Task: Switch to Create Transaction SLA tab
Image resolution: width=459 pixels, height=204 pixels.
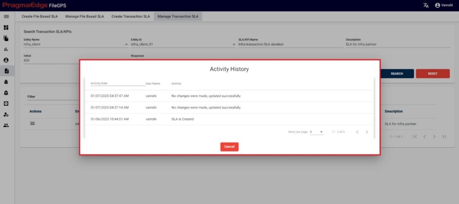Action: click(x=130, y=17)
